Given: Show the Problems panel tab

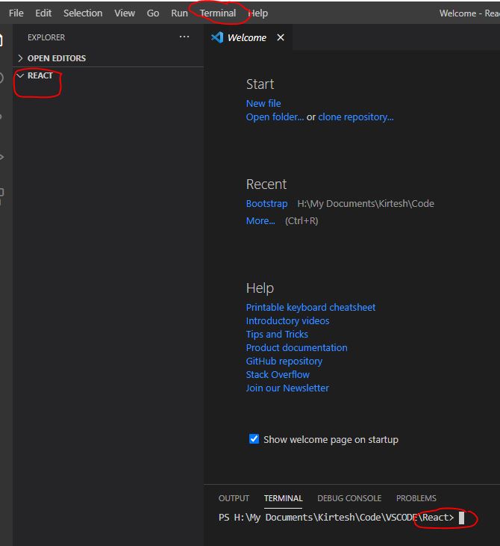Looking at the screenshot, I should (x=416, y=498).
